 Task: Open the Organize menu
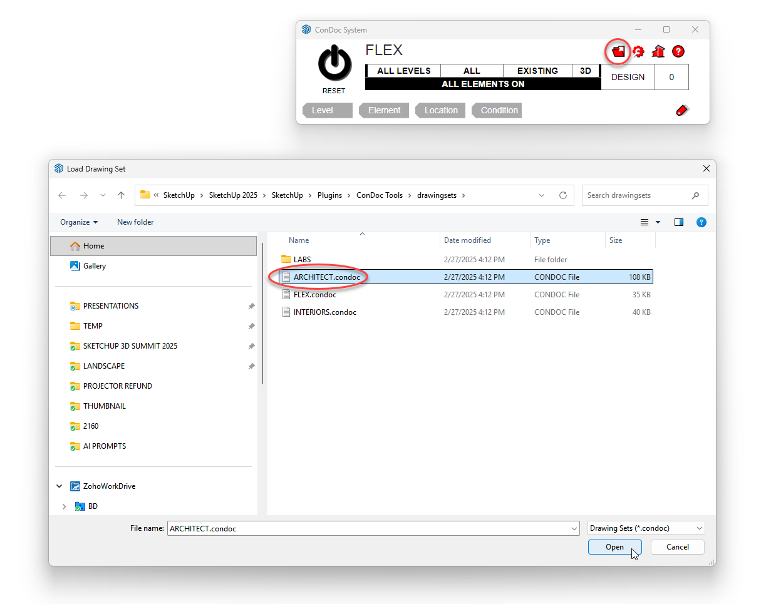(79, 222)
